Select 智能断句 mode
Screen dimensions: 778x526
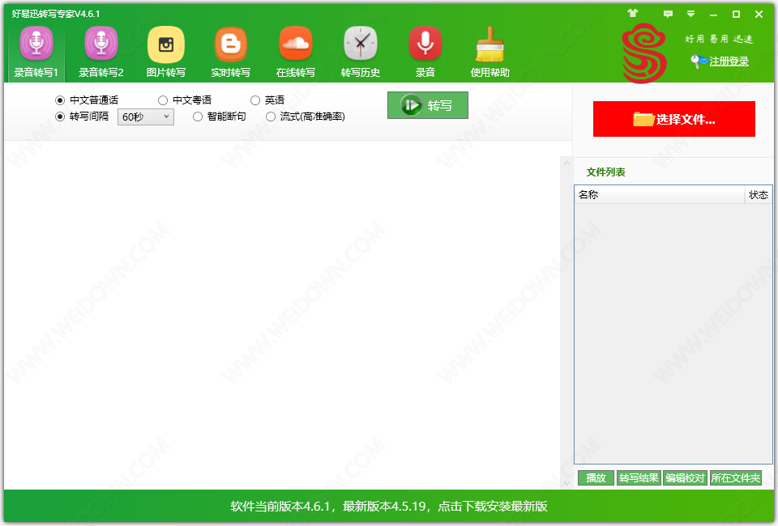pos(220,117)
